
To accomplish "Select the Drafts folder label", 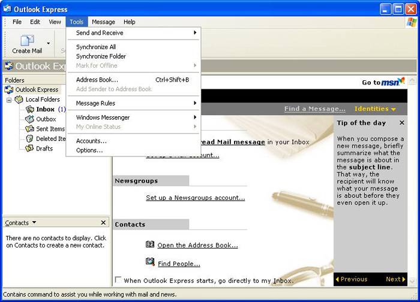I will click(x=44, y=149).
